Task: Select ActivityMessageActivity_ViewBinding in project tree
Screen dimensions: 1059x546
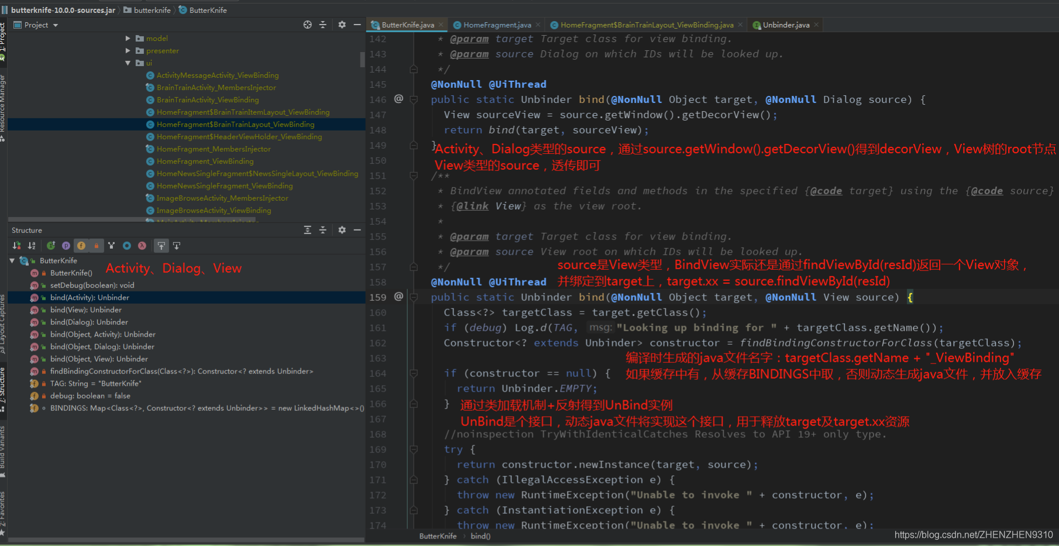Action: tap(218, 75)
